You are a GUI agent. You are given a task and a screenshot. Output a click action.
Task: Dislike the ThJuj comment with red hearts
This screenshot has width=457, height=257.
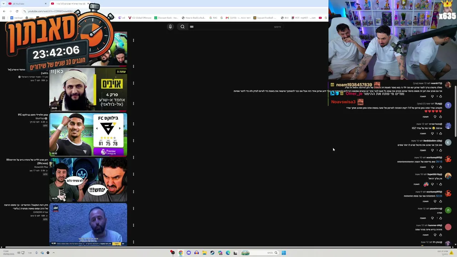[435, 117]
